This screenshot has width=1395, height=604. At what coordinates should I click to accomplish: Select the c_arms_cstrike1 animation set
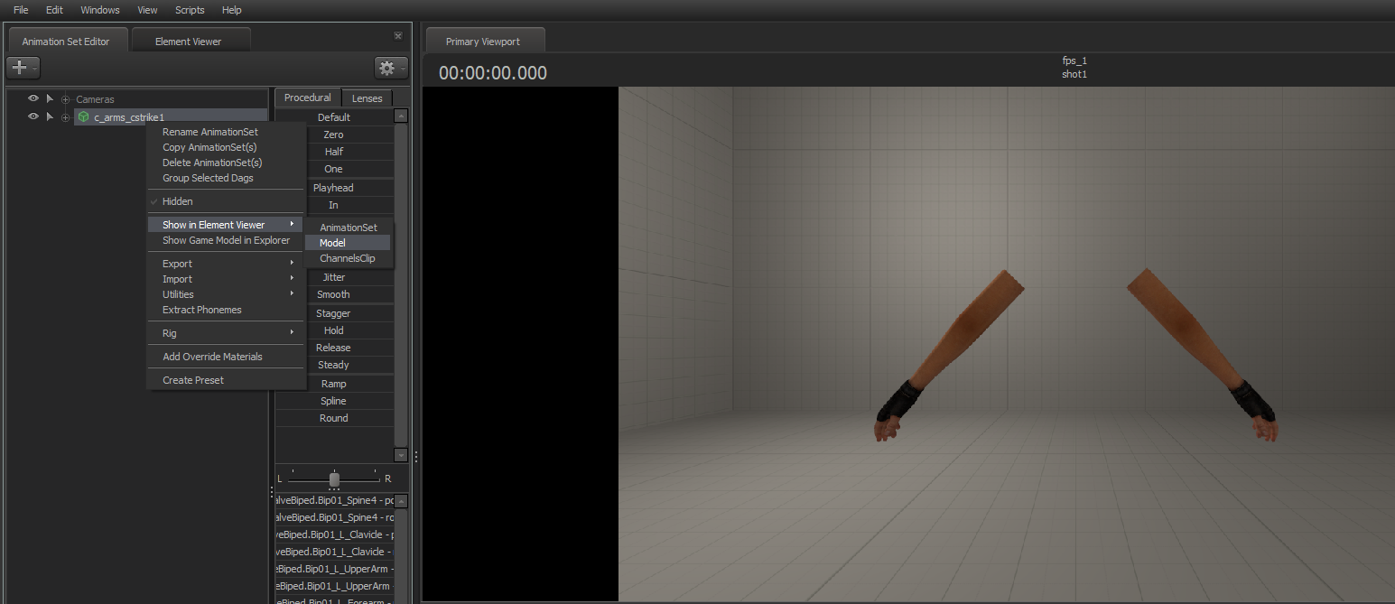pos(129,117)
